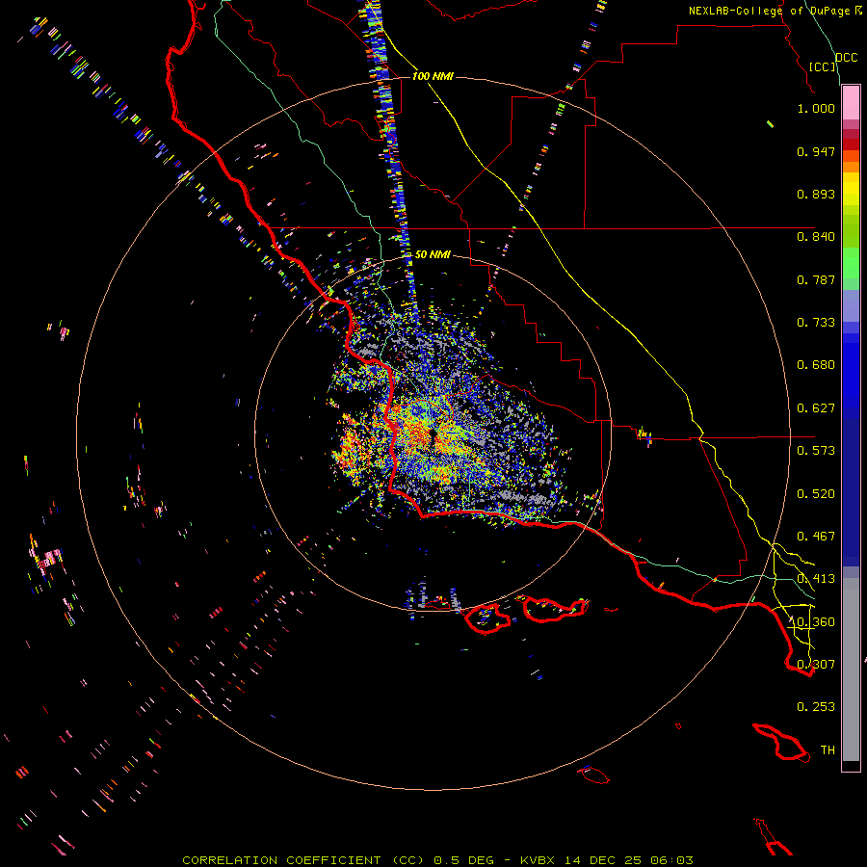Click the 0.573 color scale value
The image size is (867, 867).
(x=816, y=451)
